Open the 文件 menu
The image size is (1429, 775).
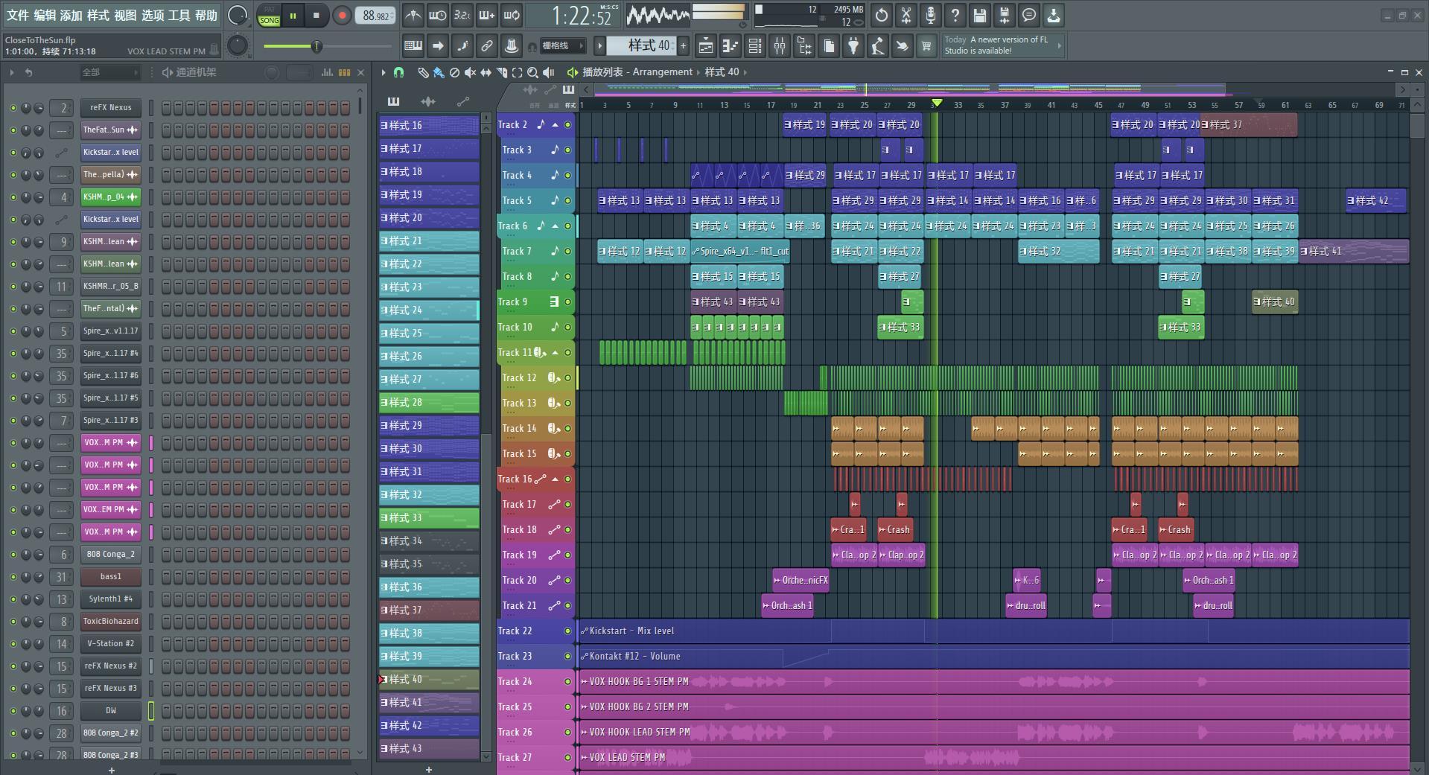click(18, 16)
